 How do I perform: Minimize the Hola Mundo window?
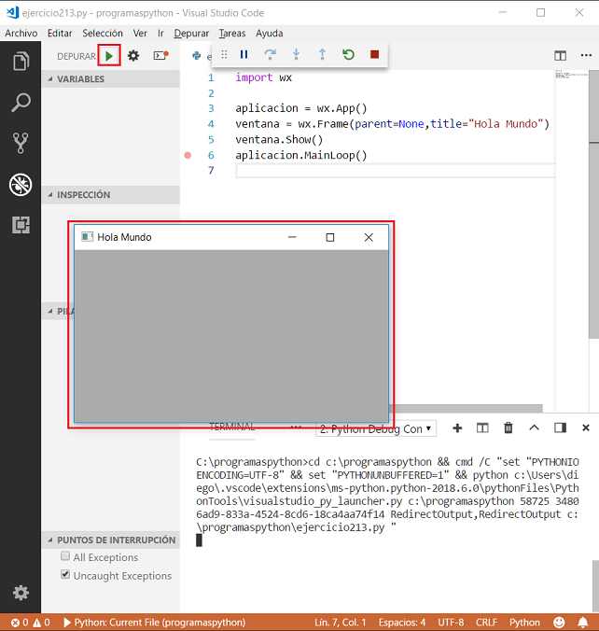pos(292,237)
